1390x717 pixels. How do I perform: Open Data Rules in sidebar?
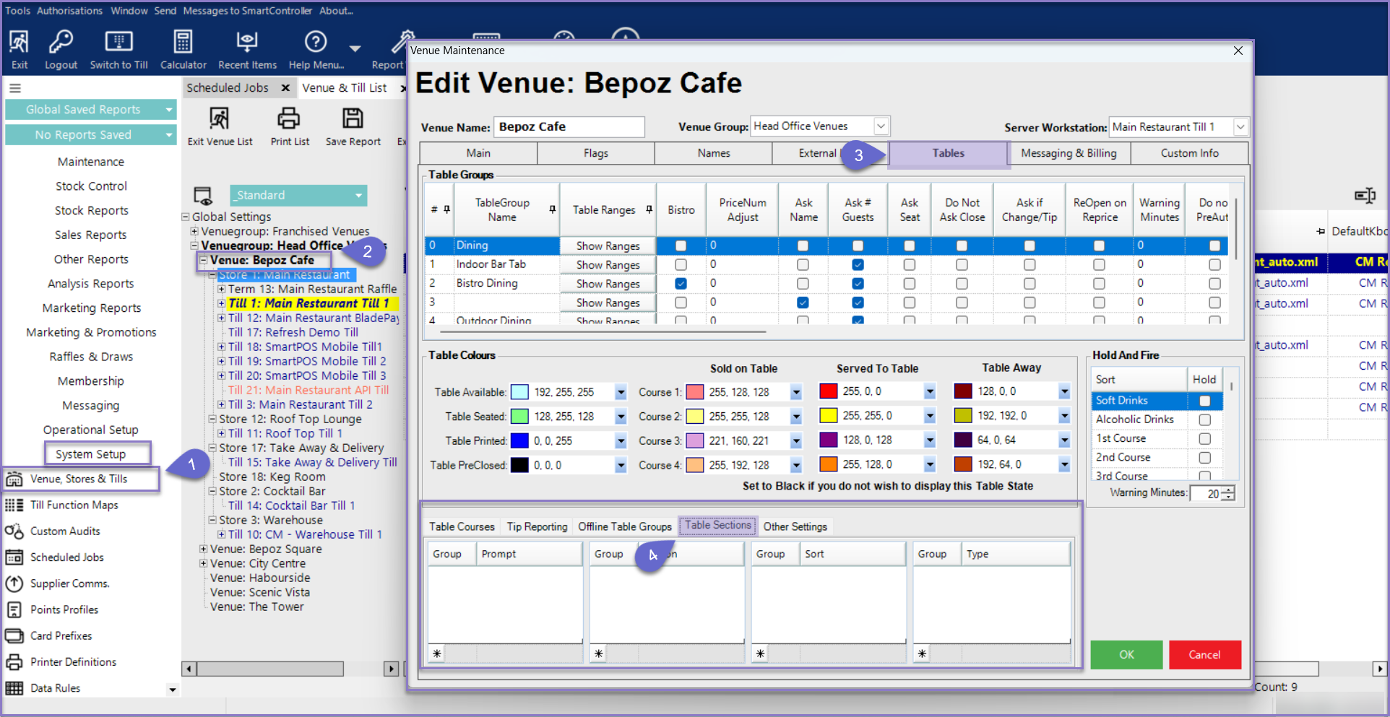pyautogui.click(x=55, y=688)
